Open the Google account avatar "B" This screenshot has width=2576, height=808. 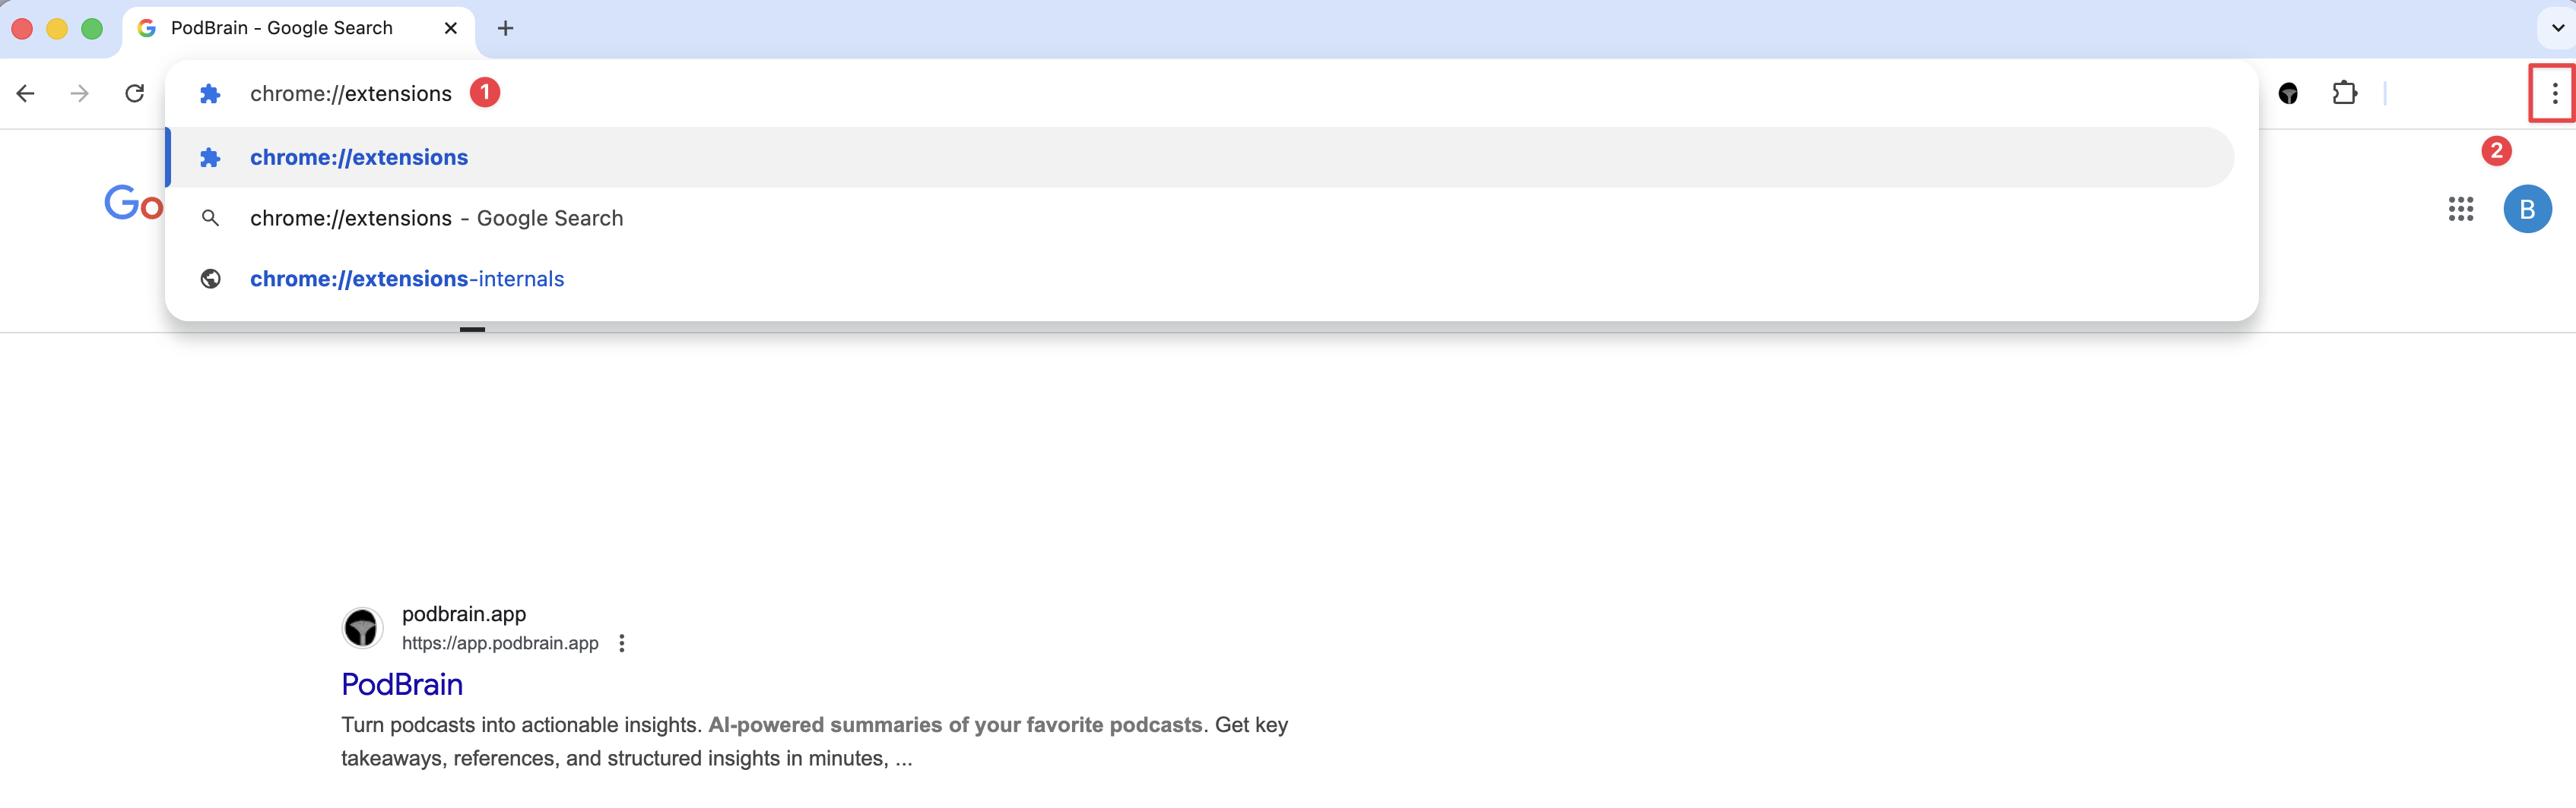pyautogui.click(x=2527, y=210)
